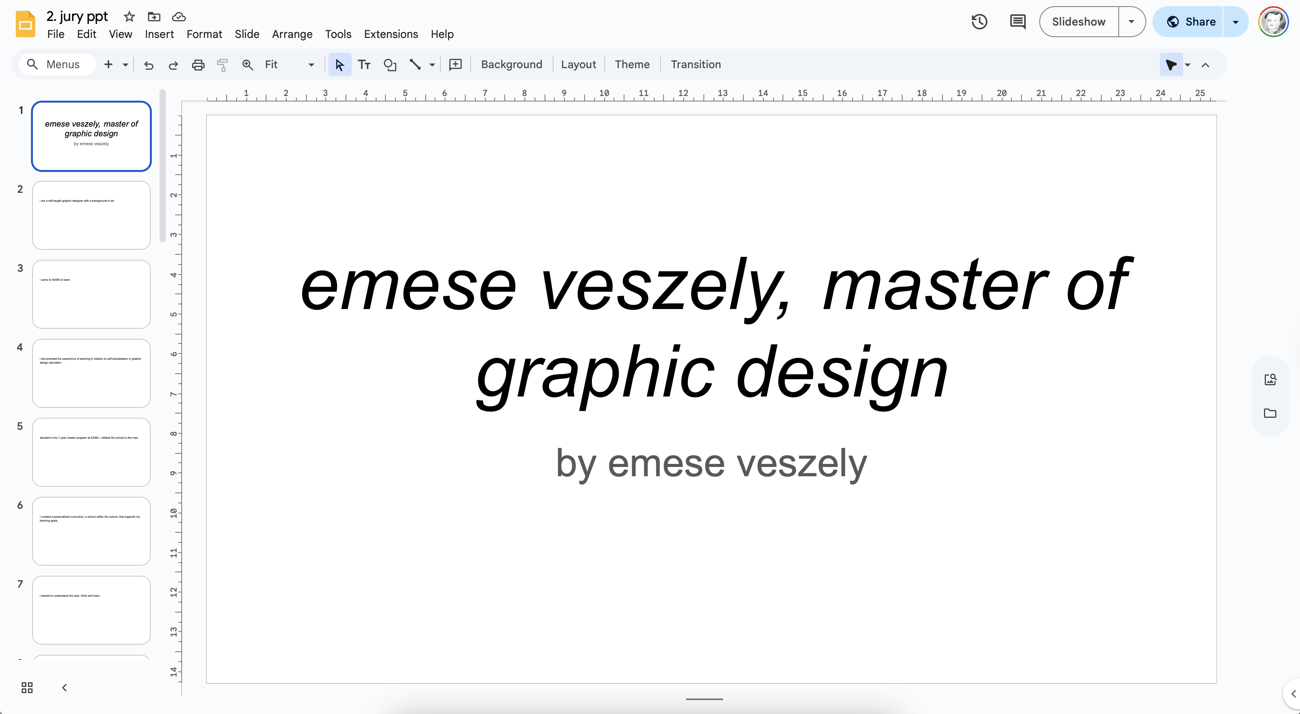Open the Share options dropdown arrow

point(1235,22)
